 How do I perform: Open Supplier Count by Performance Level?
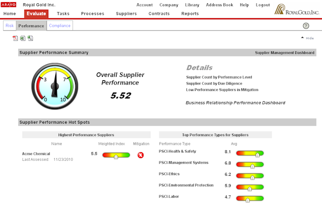[x=219, y=77]
